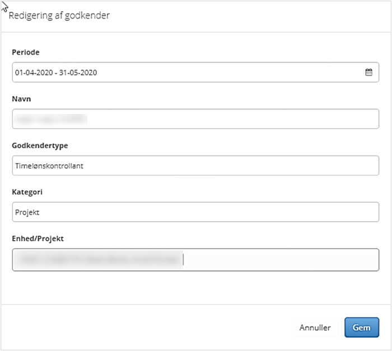The image size is (392, 351).
Task: Click the dialog title Redigering af godkender
Action: pos(59,16)
